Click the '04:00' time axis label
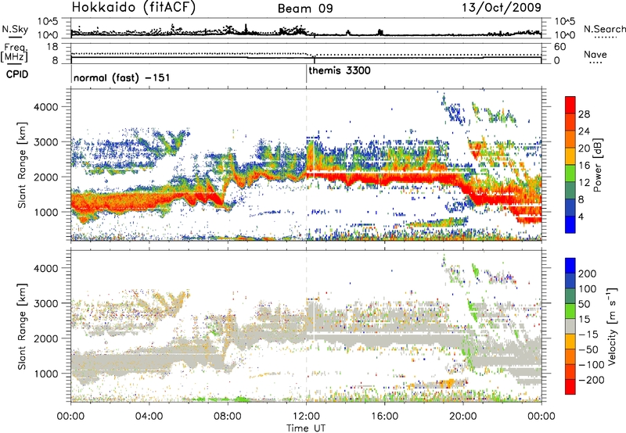Image resolution: width=626 pixels, height=433 pixels. pyautogui.click(x=149, y=417)
